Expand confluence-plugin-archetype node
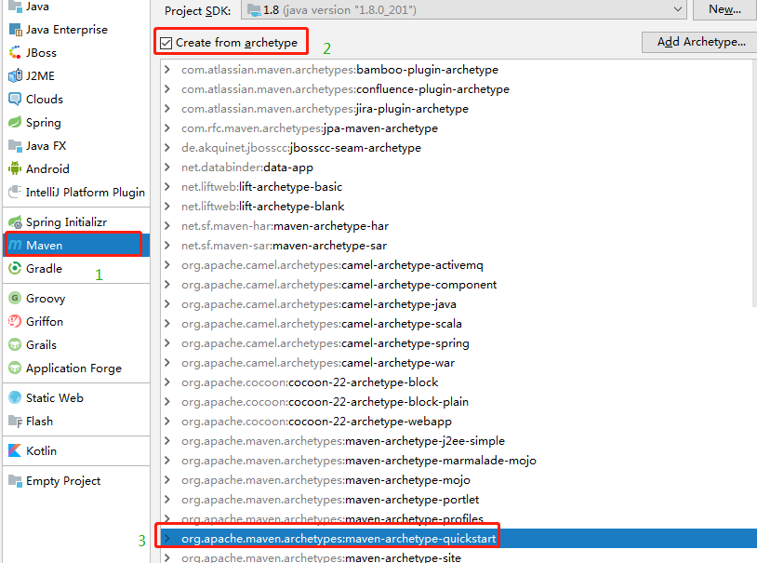The image size is (757, 563). [167, 89]
